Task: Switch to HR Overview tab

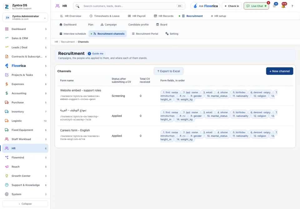Action: pos(71,16)
